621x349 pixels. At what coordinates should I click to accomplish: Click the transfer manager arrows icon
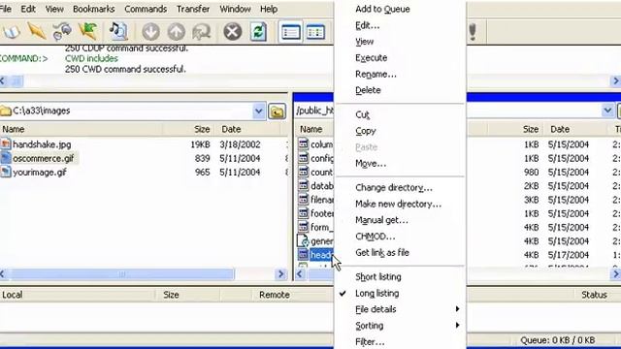88,31
